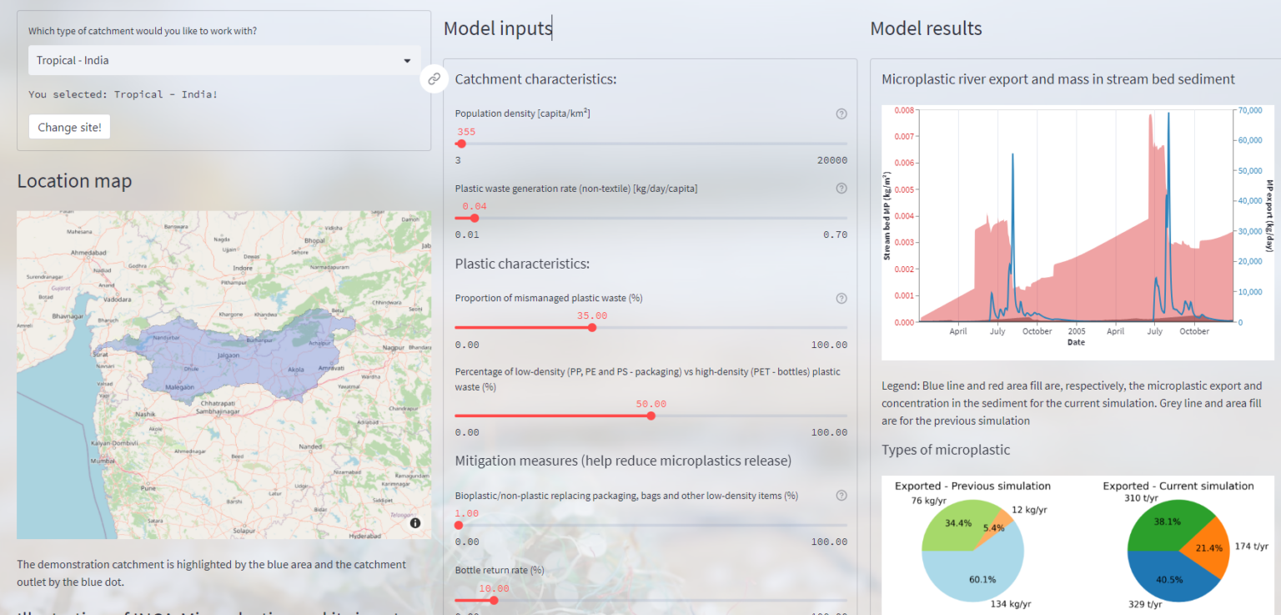Click the light blue 60.1% Previous simulation slice
The image size is (1281, 615).
click(976, 576)
